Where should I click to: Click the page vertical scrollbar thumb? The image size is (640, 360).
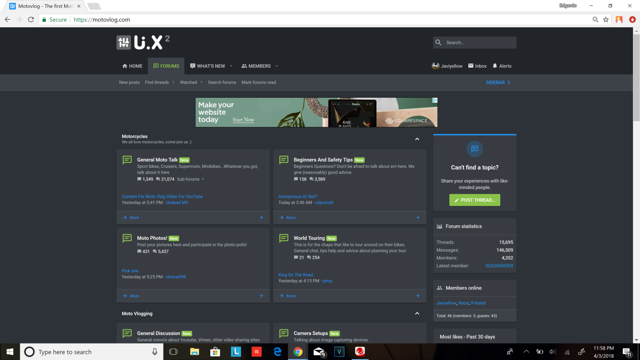click(636, 77)
